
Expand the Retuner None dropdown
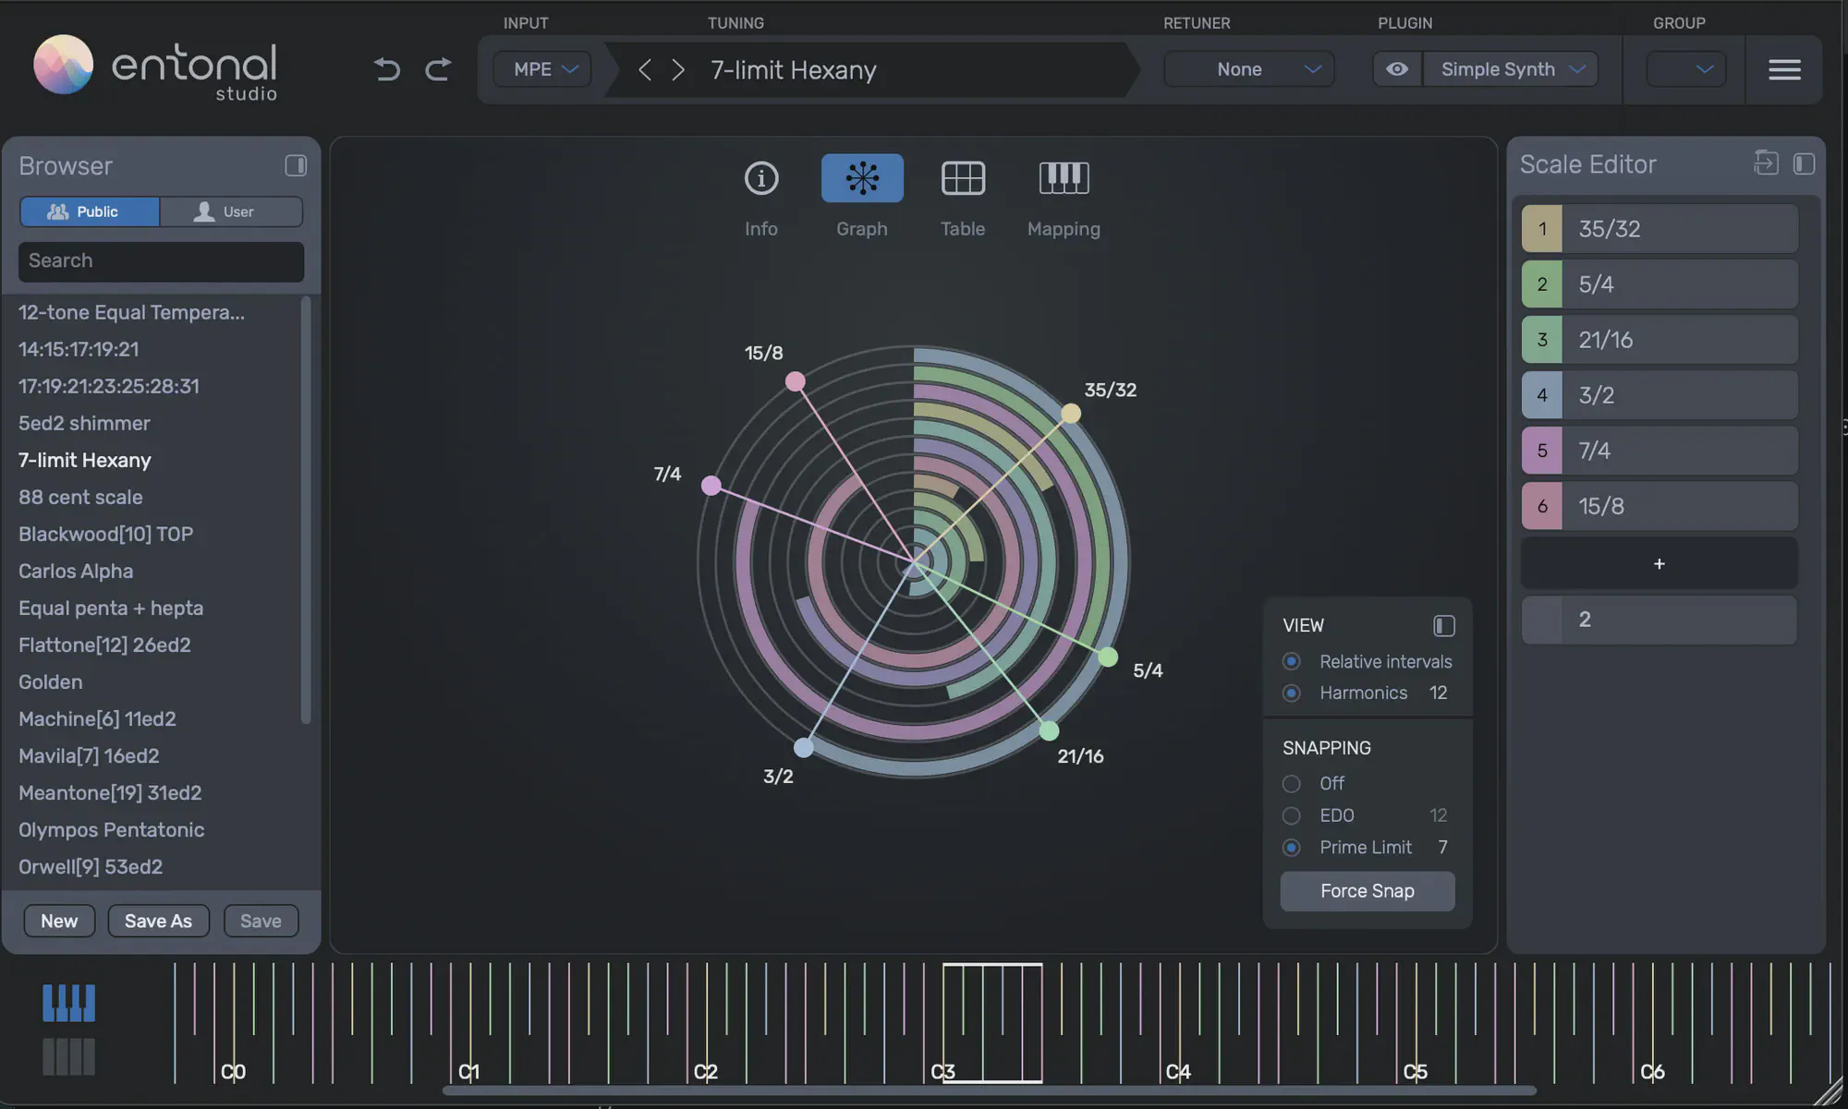(x=1249, y=69)
